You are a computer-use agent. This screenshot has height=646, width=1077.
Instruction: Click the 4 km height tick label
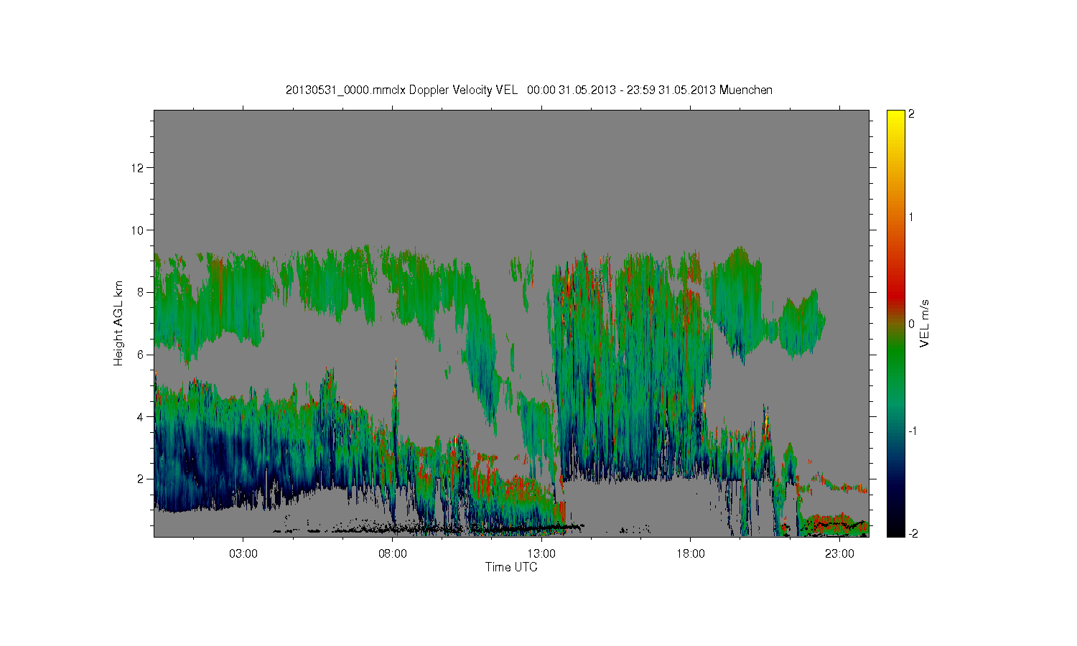[x=141, y=416]
